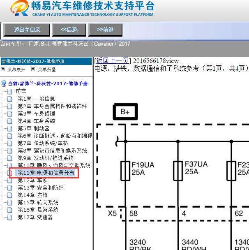Open 第10章 暖风、通风与空调系统
The height and width of the screenshot is (250, 249).
coord(54,165)
